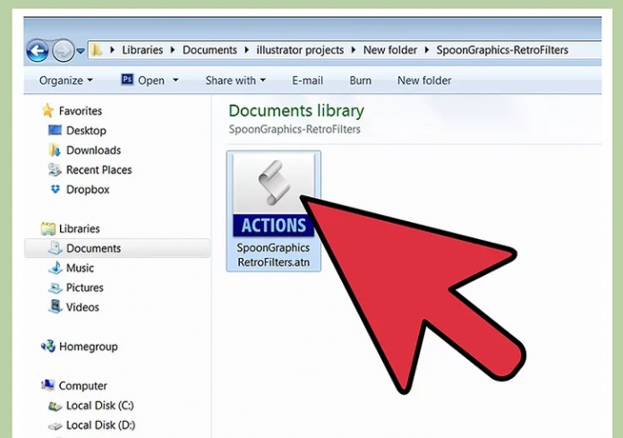
Task: Expand the Organize menu
Action: click(65, 81)
